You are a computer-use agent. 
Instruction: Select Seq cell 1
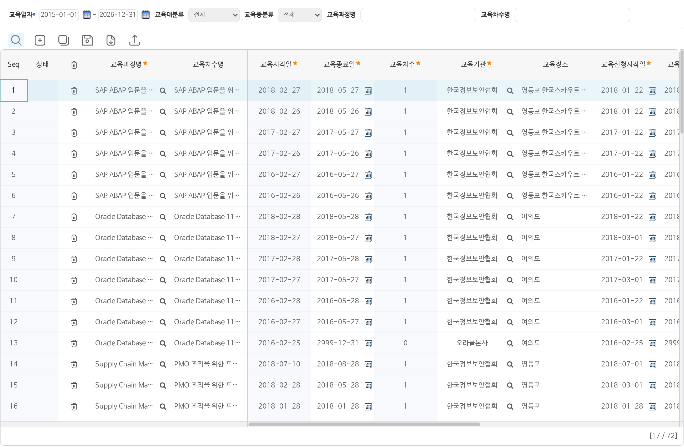14,91
